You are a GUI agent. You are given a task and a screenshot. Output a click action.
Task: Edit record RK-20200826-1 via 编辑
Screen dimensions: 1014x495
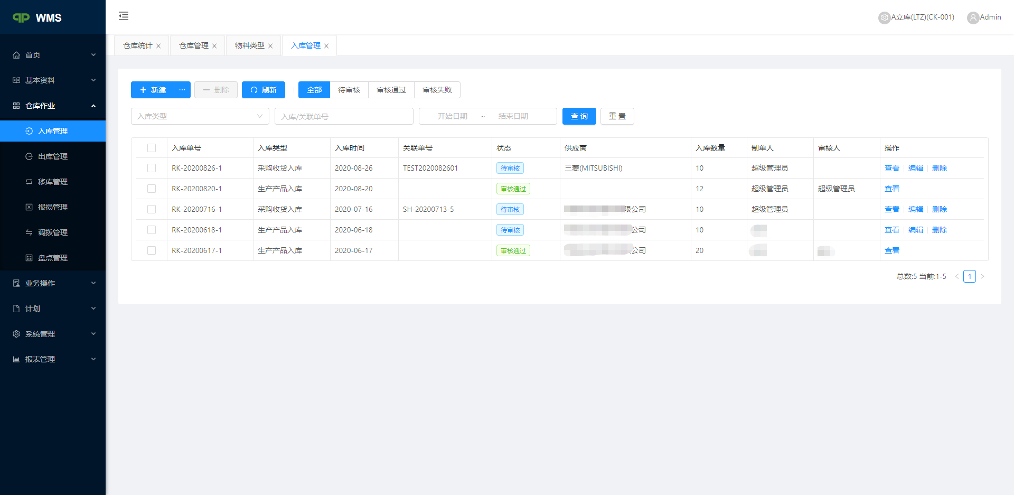click(x=916, y=168)
